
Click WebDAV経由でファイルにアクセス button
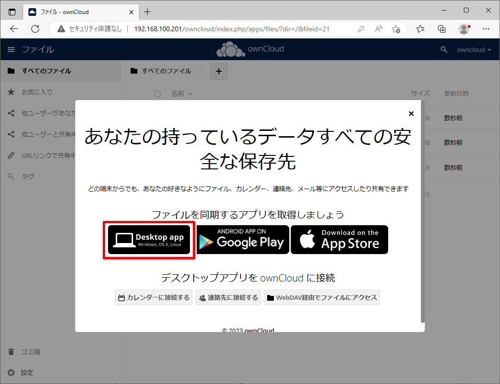(x=322, y=297)
